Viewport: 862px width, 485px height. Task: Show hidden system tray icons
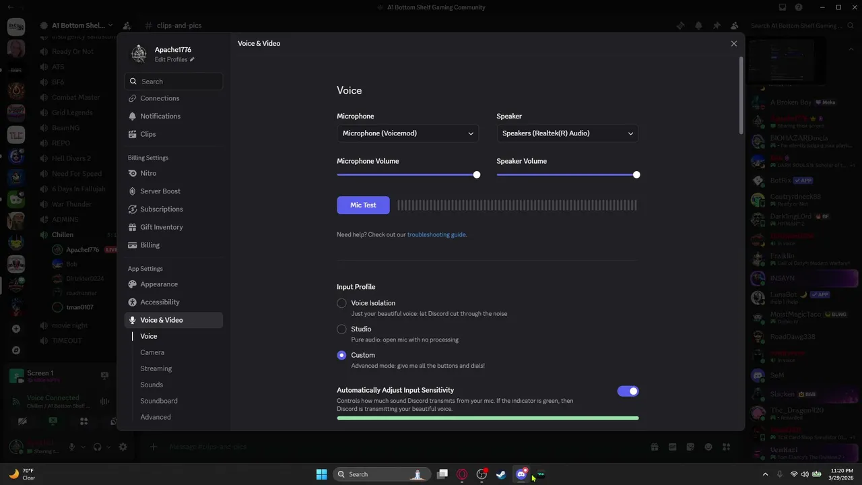765,474
